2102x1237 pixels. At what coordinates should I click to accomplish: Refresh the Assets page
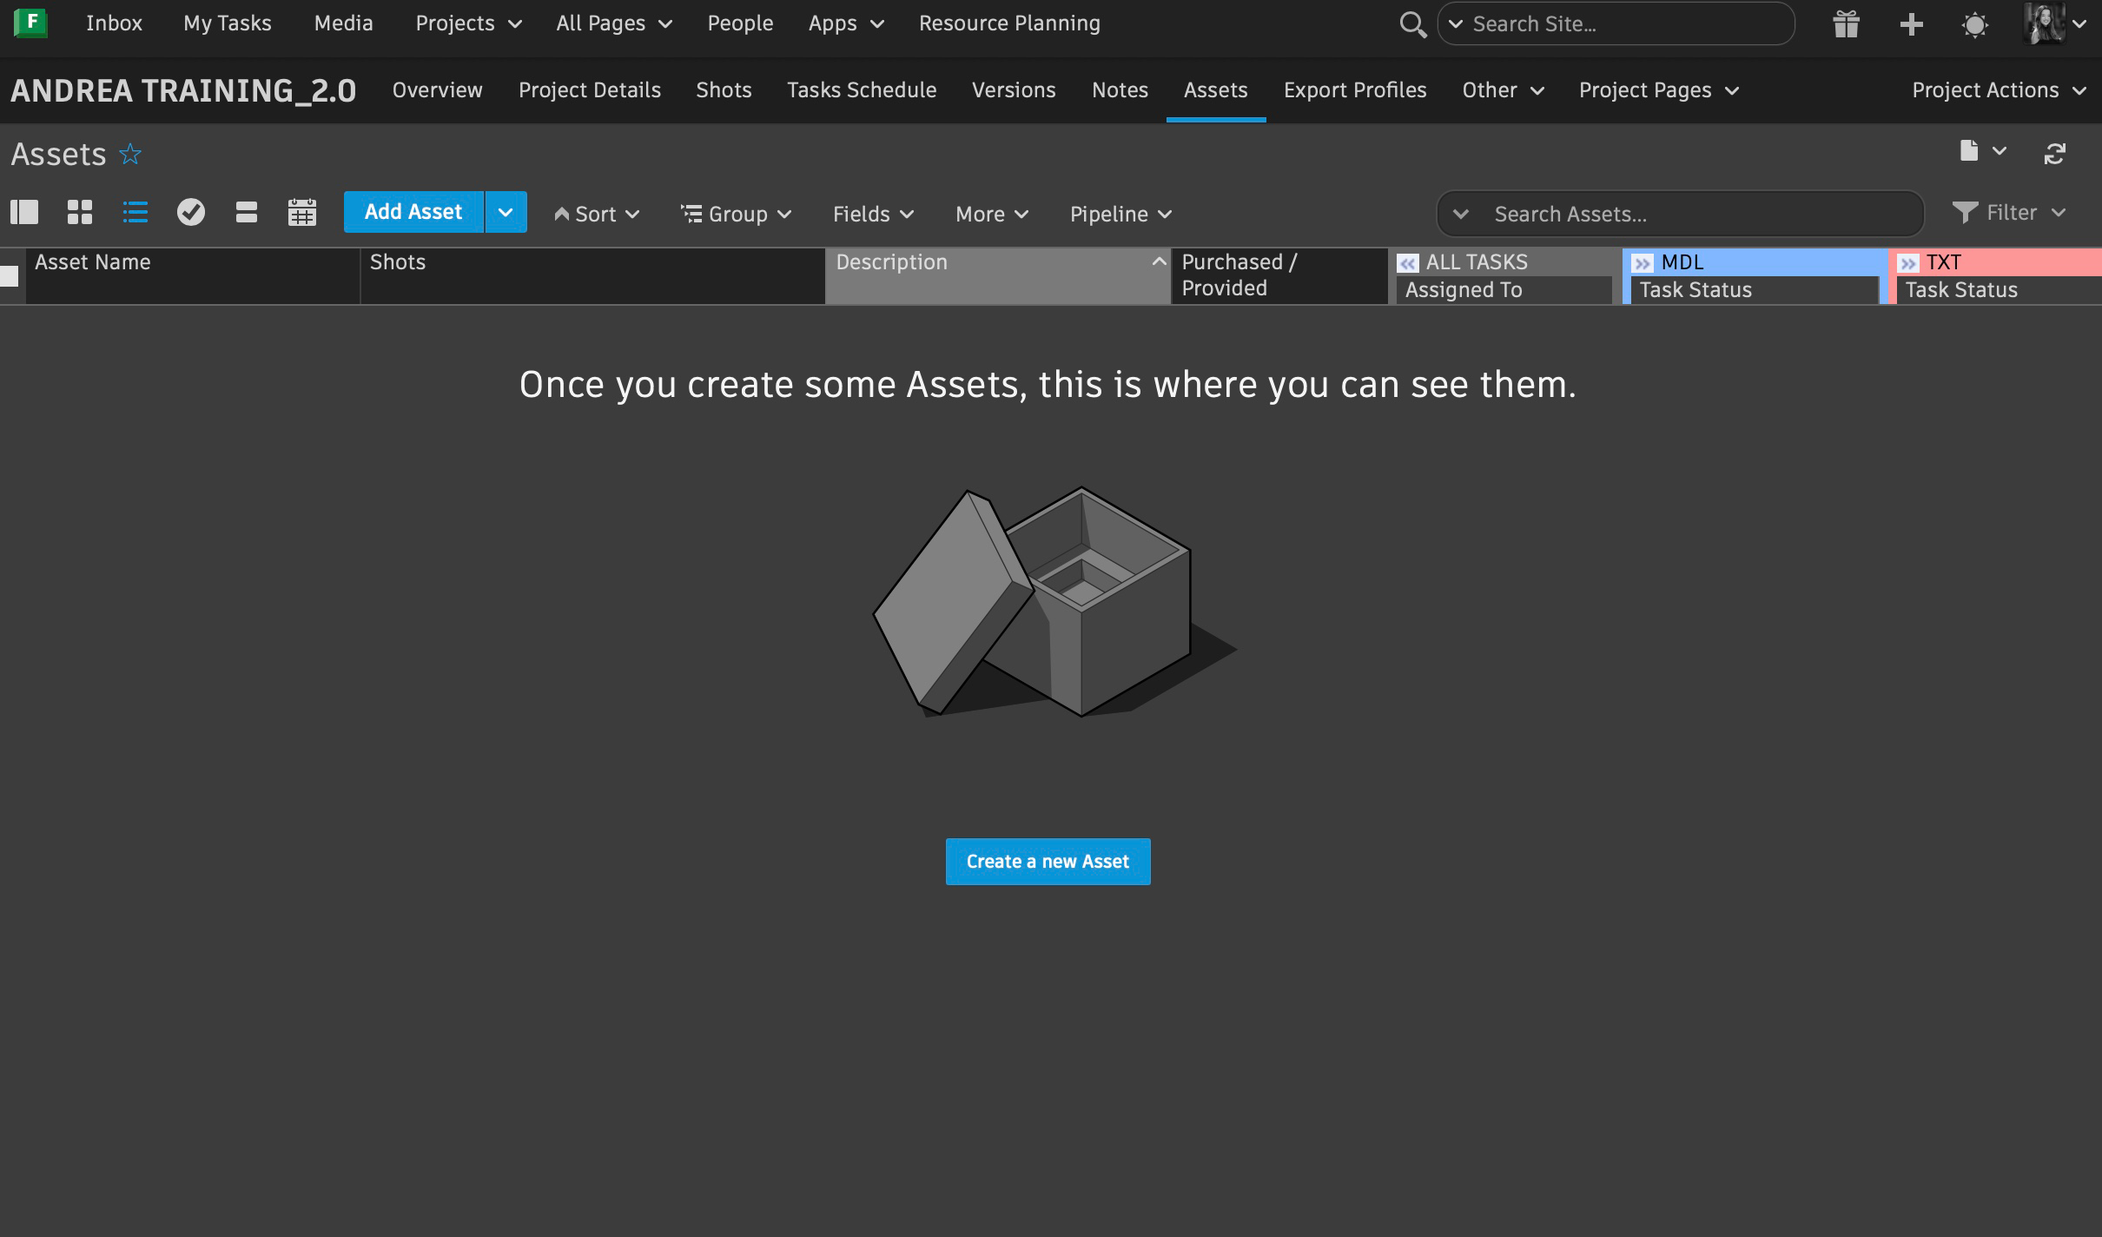point(2054,154)
